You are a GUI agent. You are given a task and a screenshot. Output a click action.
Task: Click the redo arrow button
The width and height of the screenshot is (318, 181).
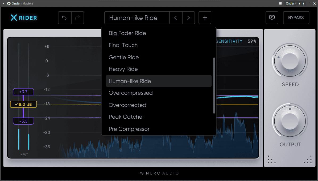(x=77, y=18)
